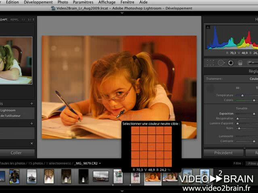Set navigator zoom to 1:1
This screenshot has height=193, width=258.
tap(23, 20)
